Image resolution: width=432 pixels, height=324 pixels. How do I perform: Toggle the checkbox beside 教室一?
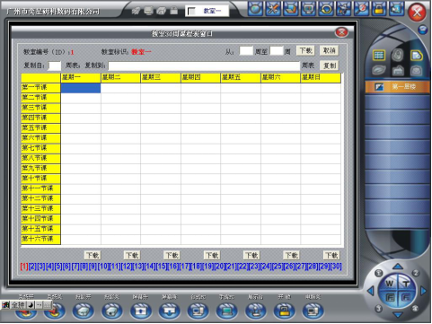[191, 11]
